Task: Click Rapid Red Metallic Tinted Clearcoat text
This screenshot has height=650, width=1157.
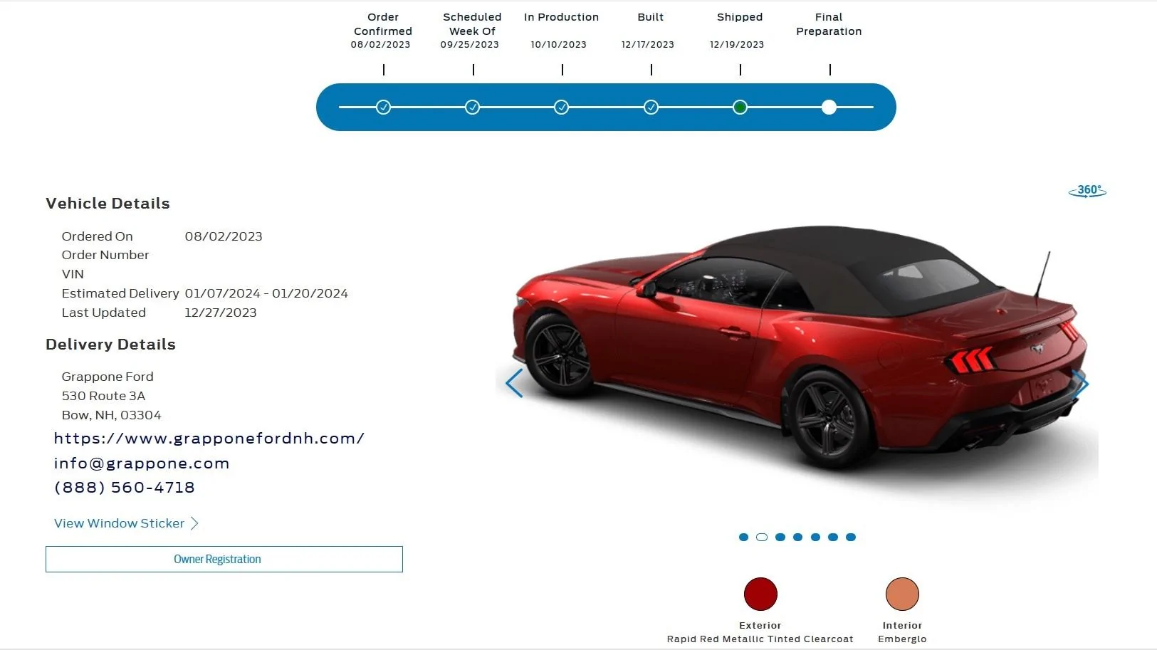Action: 760,639
